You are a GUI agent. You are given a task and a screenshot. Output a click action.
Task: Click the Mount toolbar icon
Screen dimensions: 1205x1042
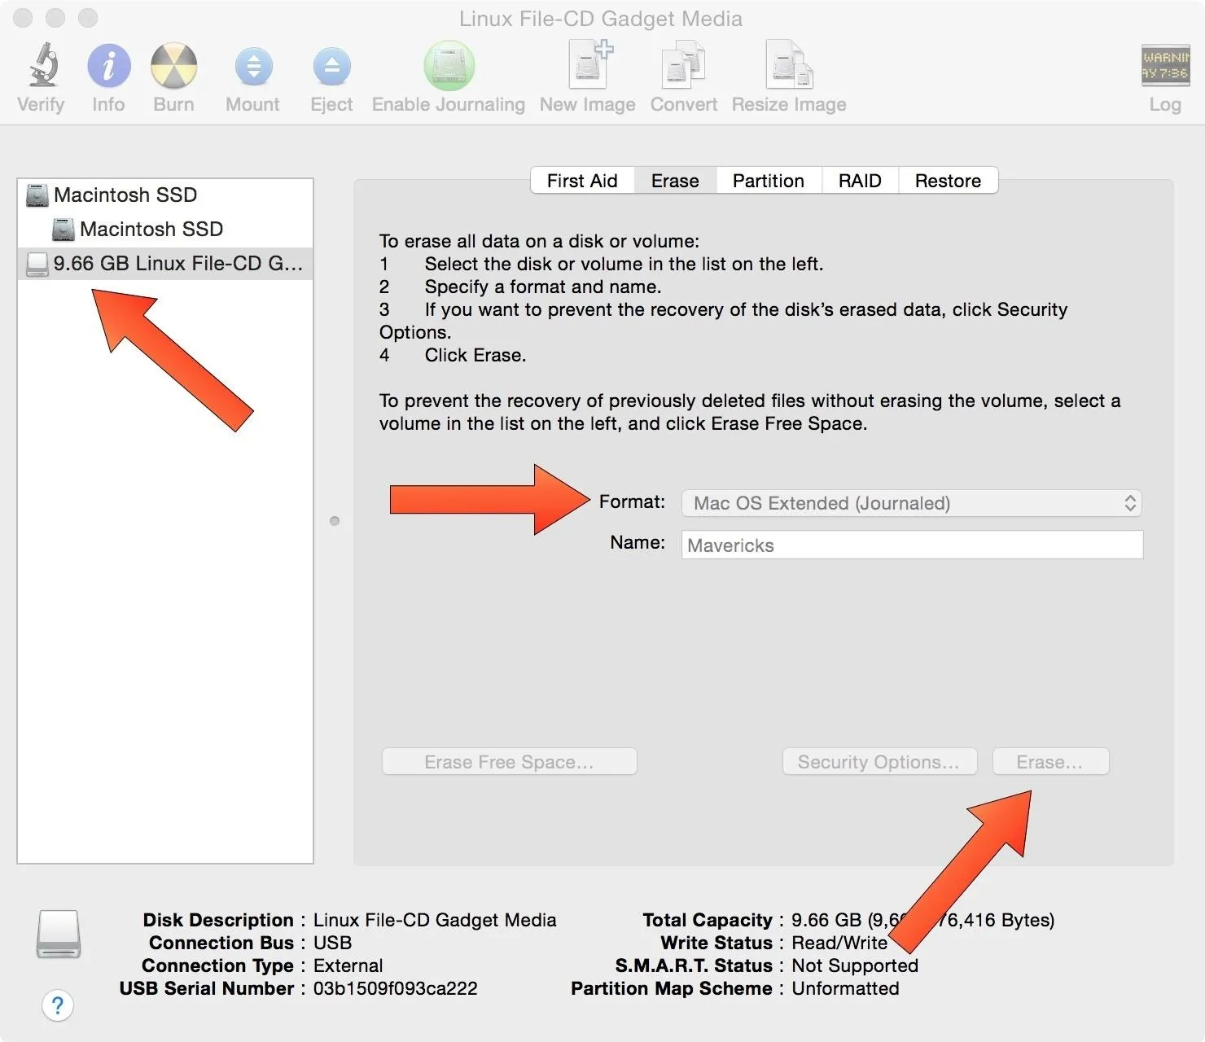click(x=253, y=67)
